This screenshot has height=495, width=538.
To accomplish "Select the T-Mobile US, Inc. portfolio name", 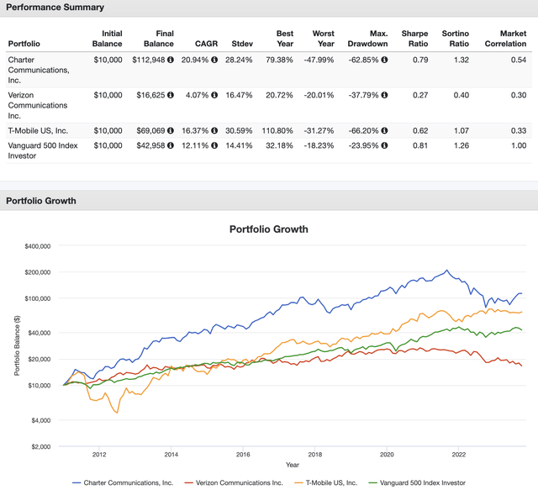I will 38,131.
